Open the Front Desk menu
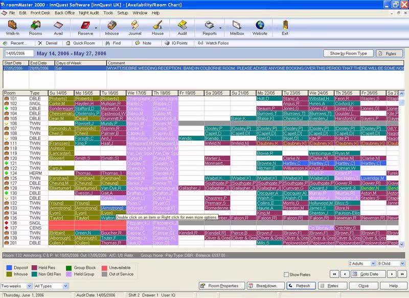The width and height of the screenshot is (409, 298). [40, 13]
